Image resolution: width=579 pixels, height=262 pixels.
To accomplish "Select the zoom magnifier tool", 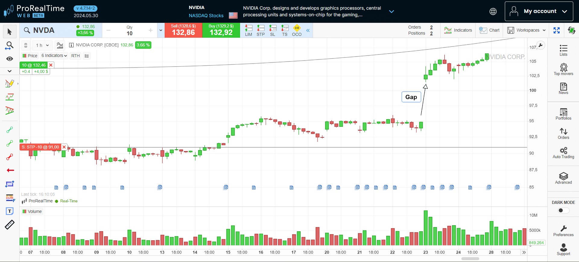I will click(10, 45).
